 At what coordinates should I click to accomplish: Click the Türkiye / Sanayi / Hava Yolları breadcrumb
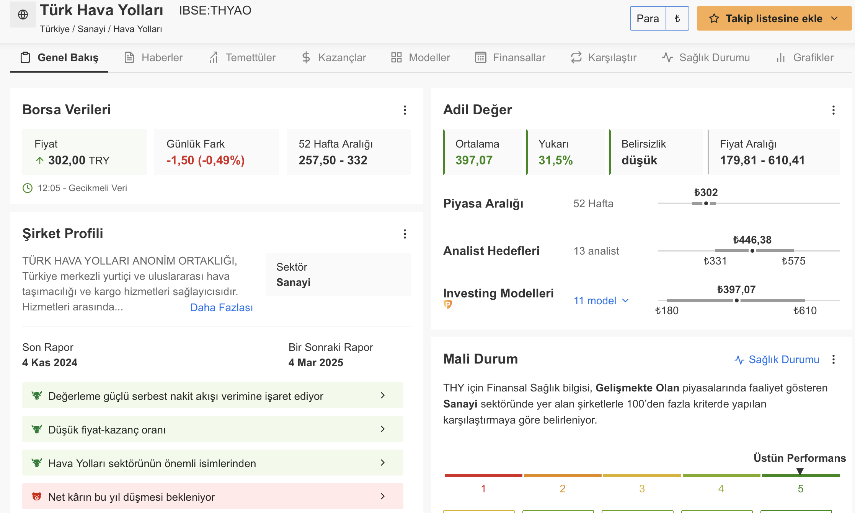pos(101,29)
